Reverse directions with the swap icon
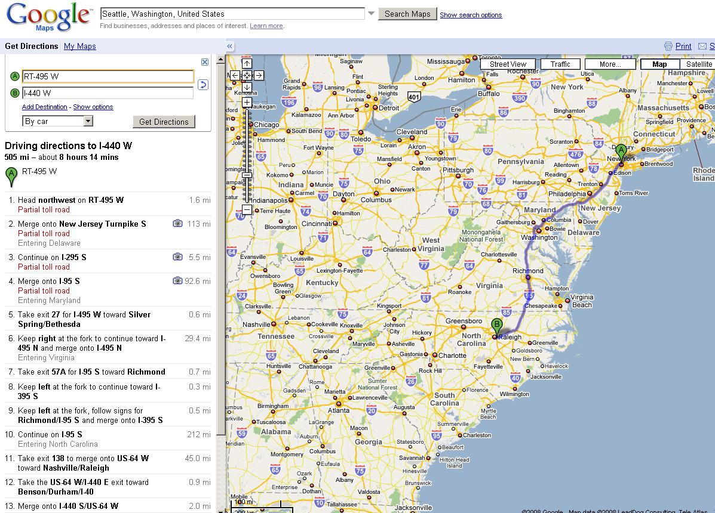Screen dimensions: 715x513 (202, 85)
